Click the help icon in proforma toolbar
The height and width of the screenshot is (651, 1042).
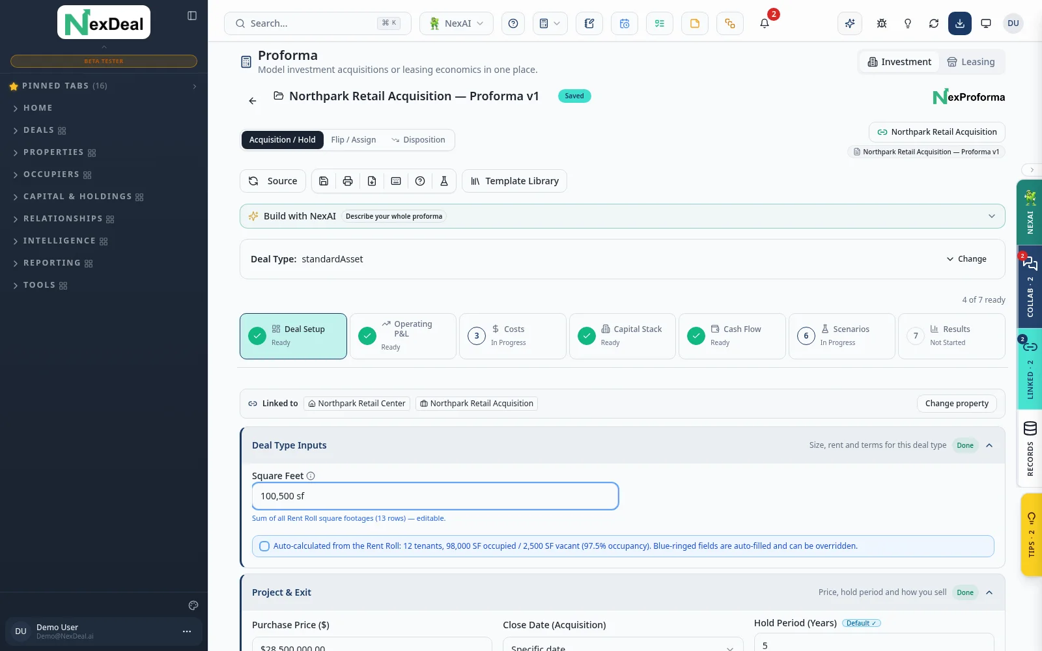(420, 181)
